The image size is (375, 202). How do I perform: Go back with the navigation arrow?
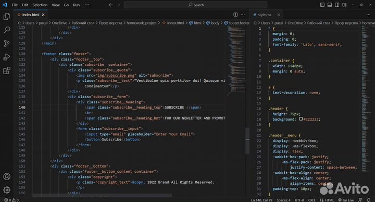pyautogui.click(x=111, y=5)
